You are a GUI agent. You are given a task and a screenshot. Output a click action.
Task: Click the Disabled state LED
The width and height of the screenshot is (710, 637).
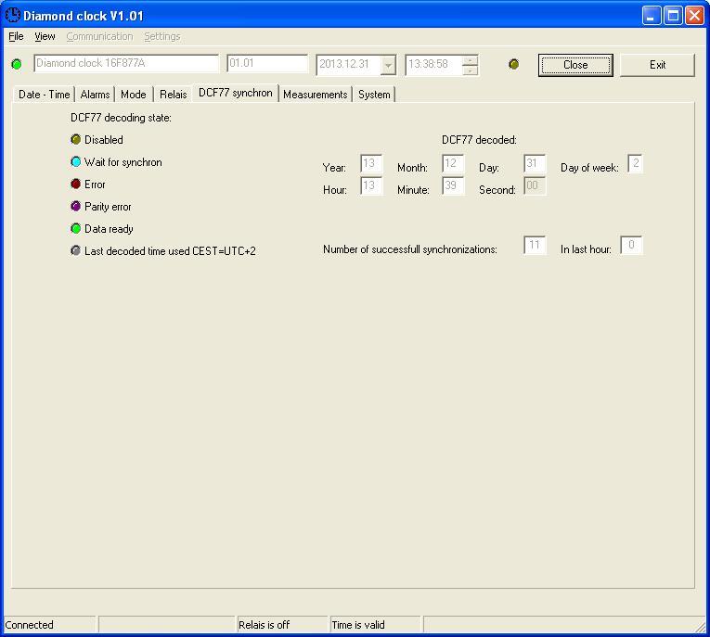point(75,139)
